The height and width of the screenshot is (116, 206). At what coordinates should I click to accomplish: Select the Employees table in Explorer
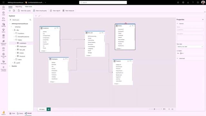[23, 46]
